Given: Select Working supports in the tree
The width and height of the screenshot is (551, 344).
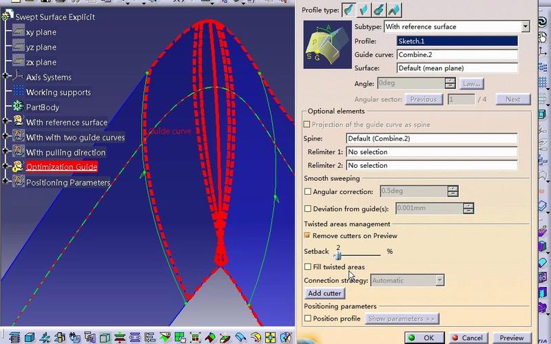Looking at the screenshot, I should 59,92.
